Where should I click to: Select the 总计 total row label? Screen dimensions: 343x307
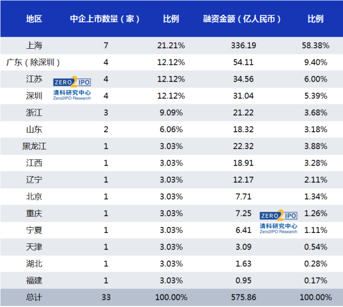pos(34,297)
